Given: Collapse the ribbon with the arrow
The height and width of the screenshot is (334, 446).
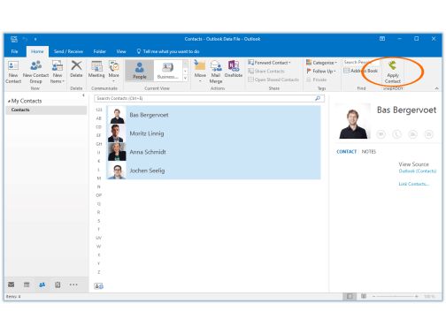Looking at the screenshot, I should tap(437, 88).
